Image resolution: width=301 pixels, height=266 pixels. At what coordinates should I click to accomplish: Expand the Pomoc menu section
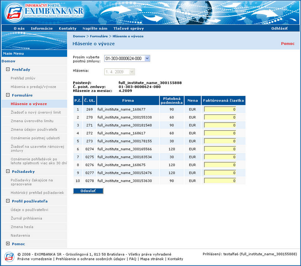coord(8,243)
